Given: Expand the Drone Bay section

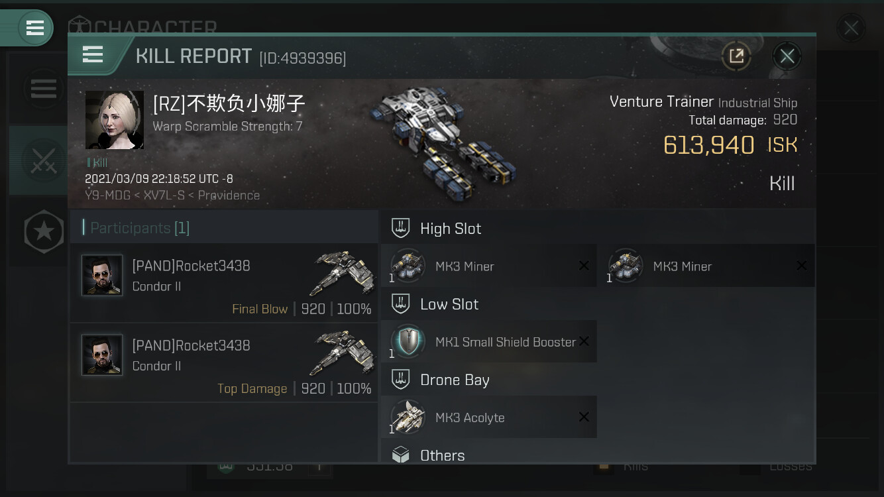Looking at the screenshot, I should coord(597,380).
